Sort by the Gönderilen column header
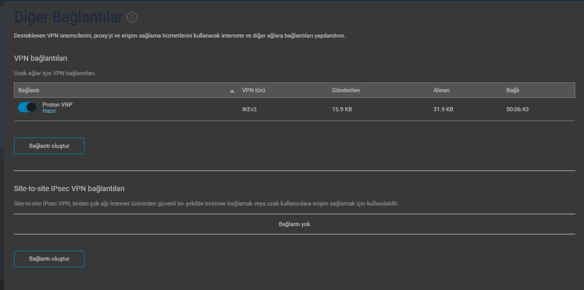 pos(346,90)
